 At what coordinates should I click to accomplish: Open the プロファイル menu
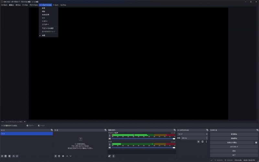point(34,5)
